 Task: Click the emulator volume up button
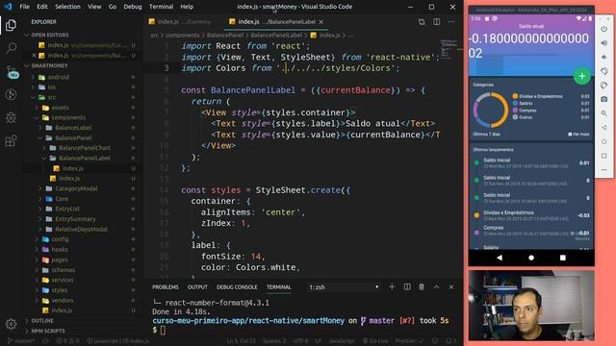(x=603, y=43)
